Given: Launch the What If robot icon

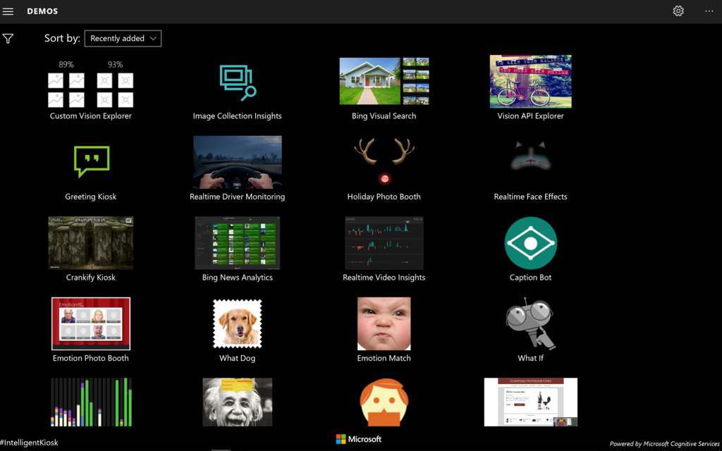Looking at the screenshot, I should pos(530,323).
